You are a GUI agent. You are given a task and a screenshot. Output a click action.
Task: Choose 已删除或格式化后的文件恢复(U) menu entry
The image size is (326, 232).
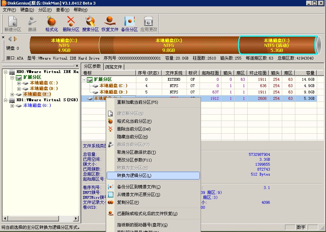tap(153, 214)
